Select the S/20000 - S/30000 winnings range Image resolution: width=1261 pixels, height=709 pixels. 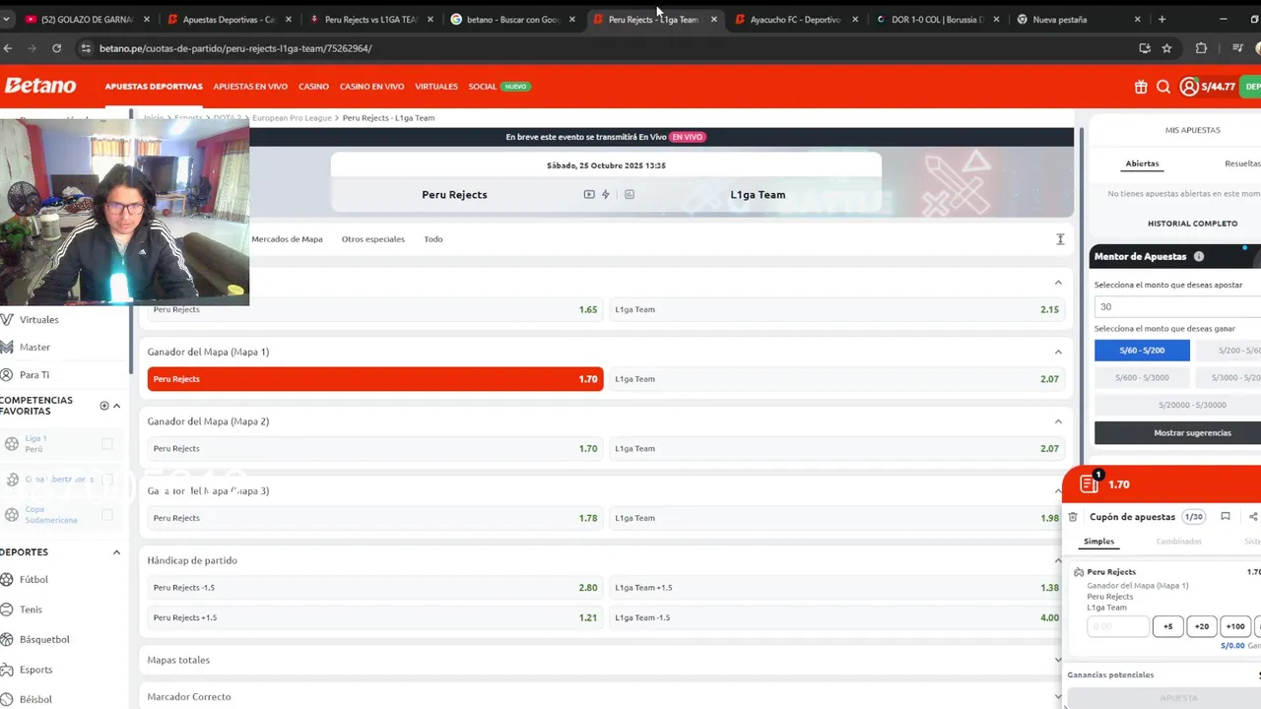[x=1177, y=405]
